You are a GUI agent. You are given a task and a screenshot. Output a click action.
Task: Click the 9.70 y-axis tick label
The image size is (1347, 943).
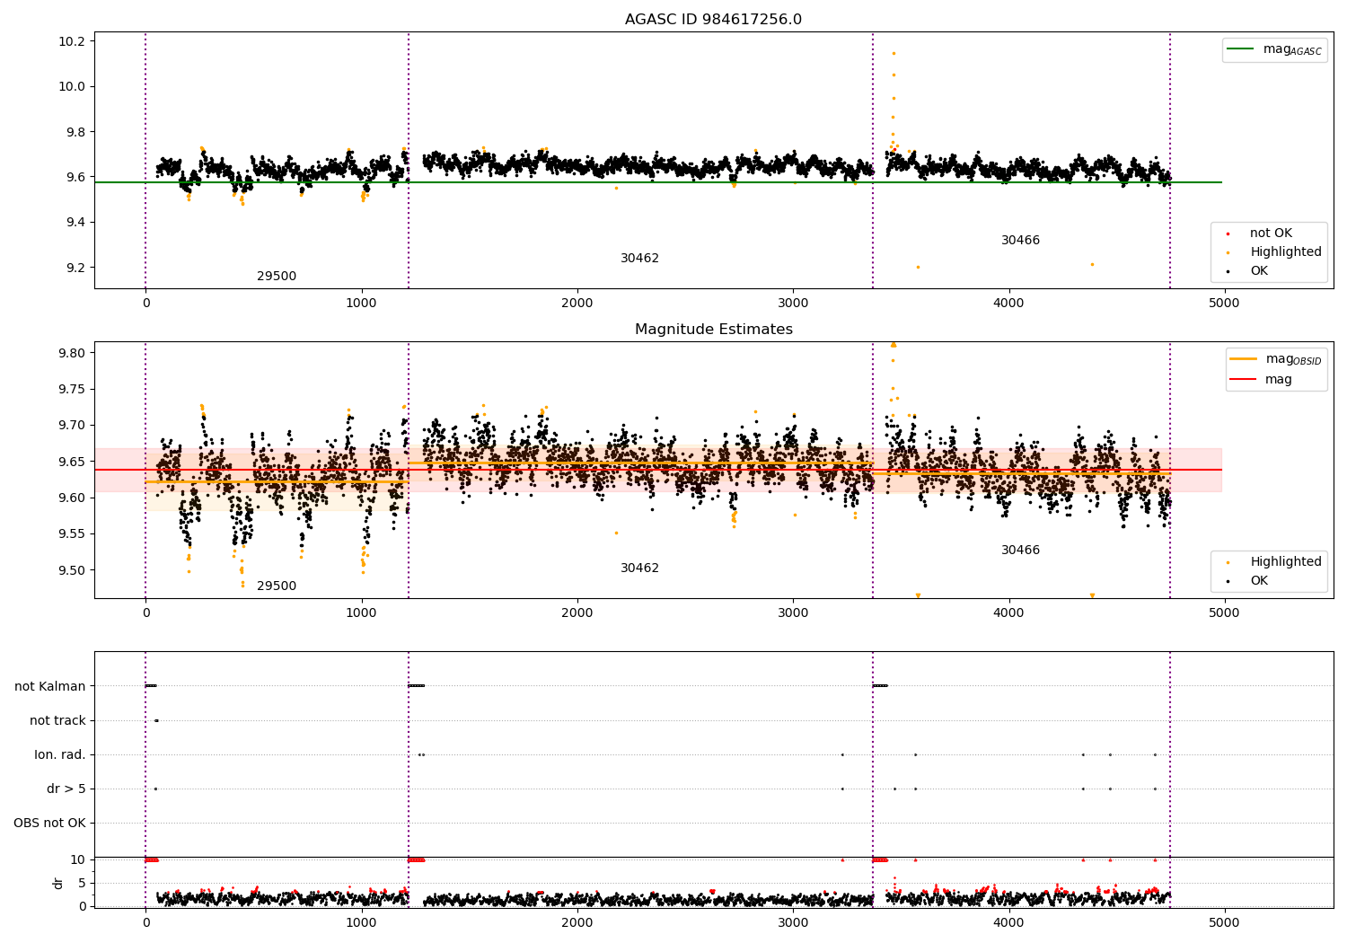pos(72,426)
